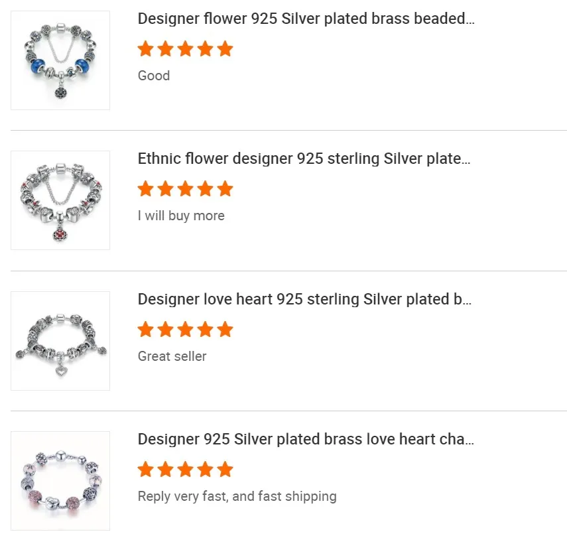View the pink beaded bracelet image
The image size is (567, 534).
(60, 481)
